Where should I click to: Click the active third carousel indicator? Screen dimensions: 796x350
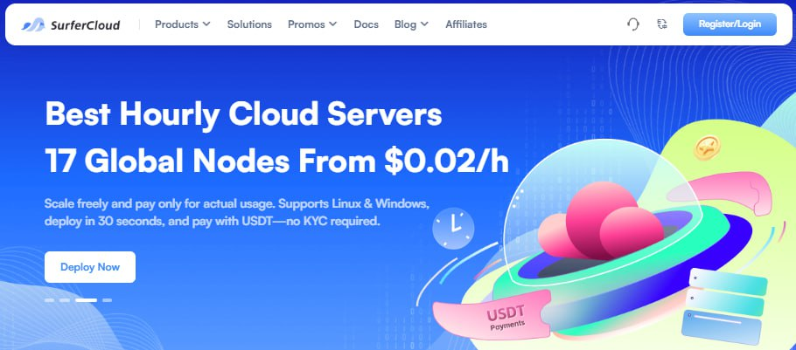click(x=86, y=300)
